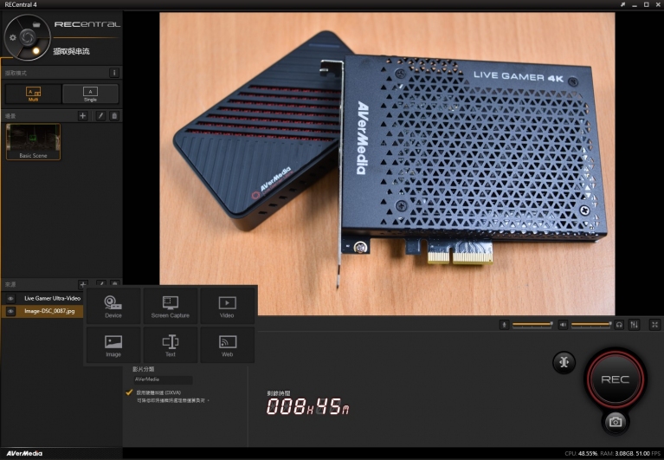Adjust the microphone volume slider
The width and height of the screenshot is (664, 460).
pos(532,325)
